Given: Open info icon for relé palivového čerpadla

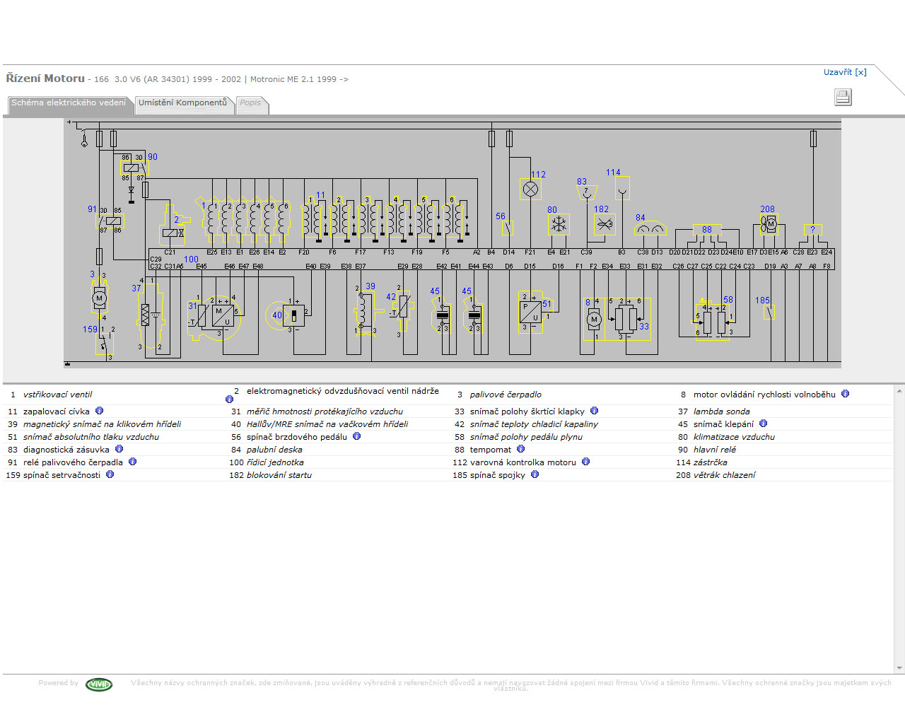Looking at the screenshot, I should point(132,462).
